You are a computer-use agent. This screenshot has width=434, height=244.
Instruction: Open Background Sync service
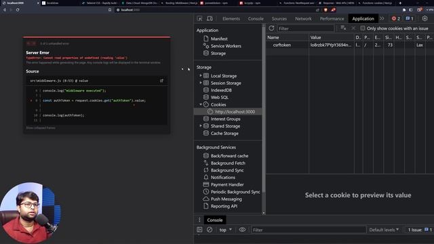click(227, 170)
